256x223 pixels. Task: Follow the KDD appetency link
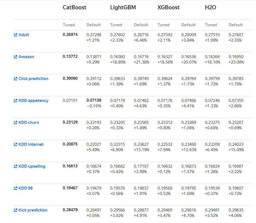click(33, 101)
